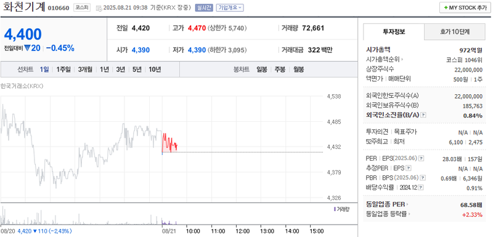Select the 1일 line chart period
This screenshot has height=237, width=493.
tap(44, 70)
